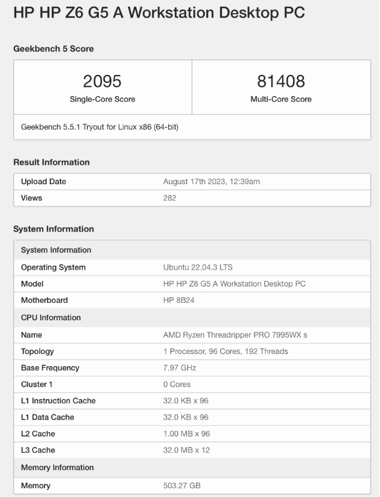The image size is (380, 497).
Task: Click the "System Information" table header row
Action: click(192, 250)
